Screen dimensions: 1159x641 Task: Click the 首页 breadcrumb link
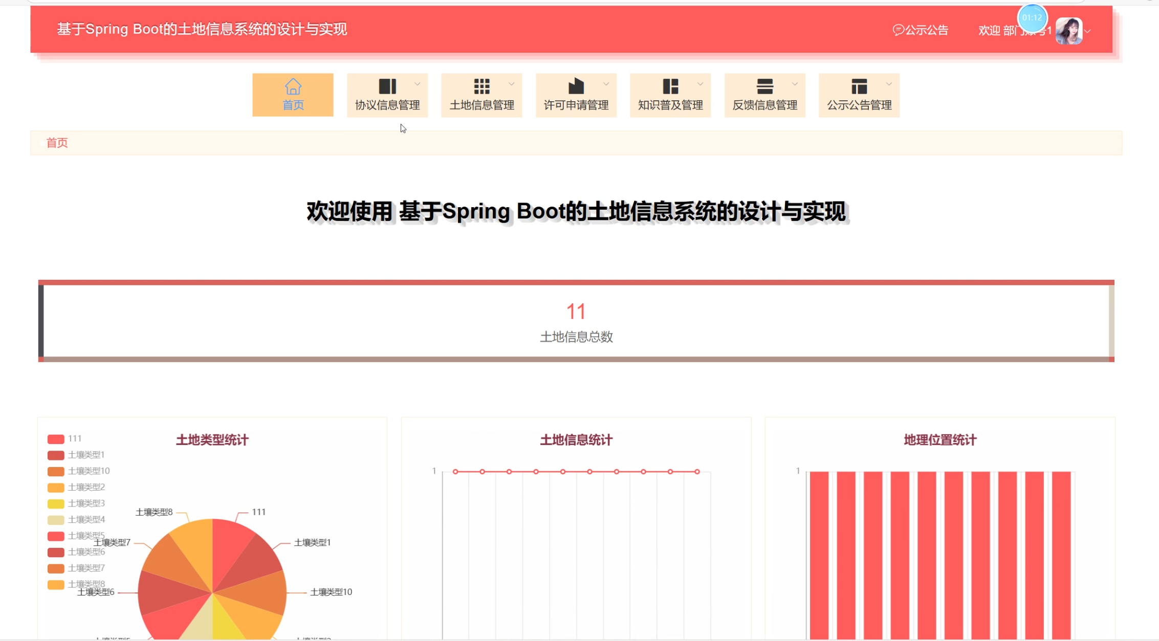(57, 143)
